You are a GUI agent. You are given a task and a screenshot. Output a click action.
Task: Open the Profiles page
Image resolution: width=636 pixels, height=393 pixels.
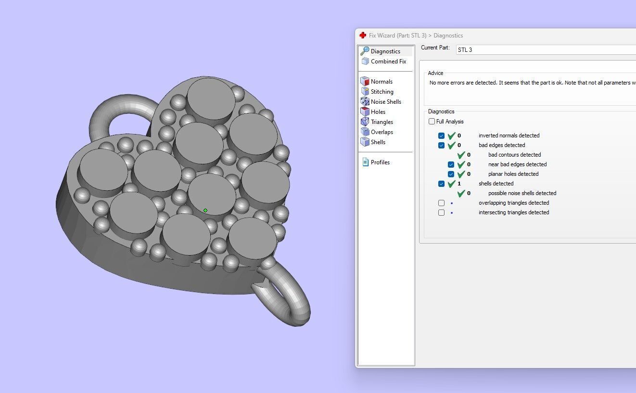380,162
